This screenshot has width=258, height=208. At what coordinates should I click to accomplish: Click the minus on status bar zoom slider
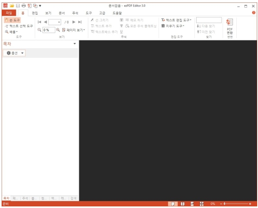pyautogui.click(x=221, y=204)
